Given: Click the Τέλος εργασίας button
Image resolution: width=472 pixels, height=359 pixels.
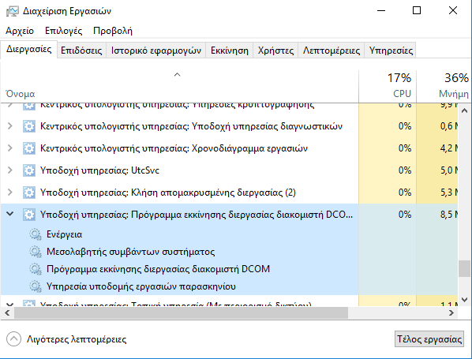Looking at the screenshot, I should pos(429,339).
